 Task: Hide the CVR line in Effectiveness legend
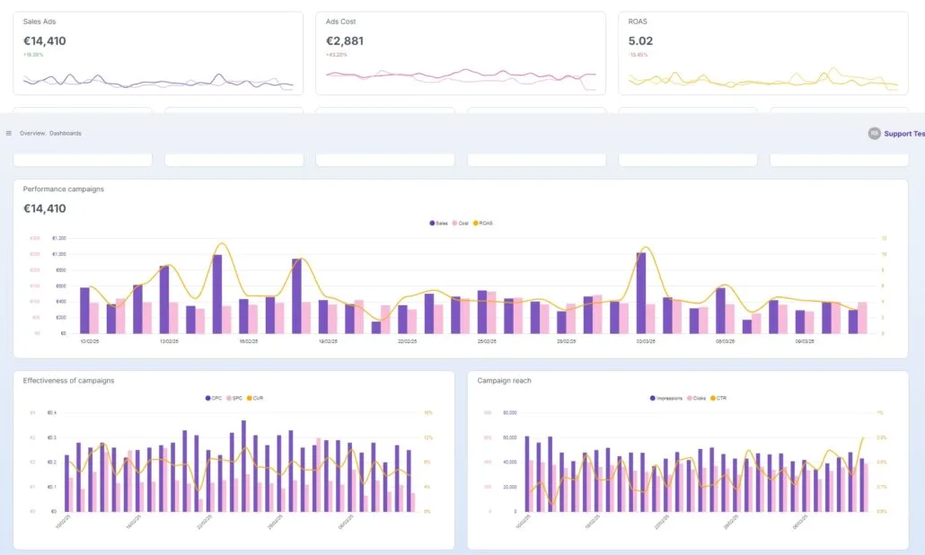pos(255,398)
